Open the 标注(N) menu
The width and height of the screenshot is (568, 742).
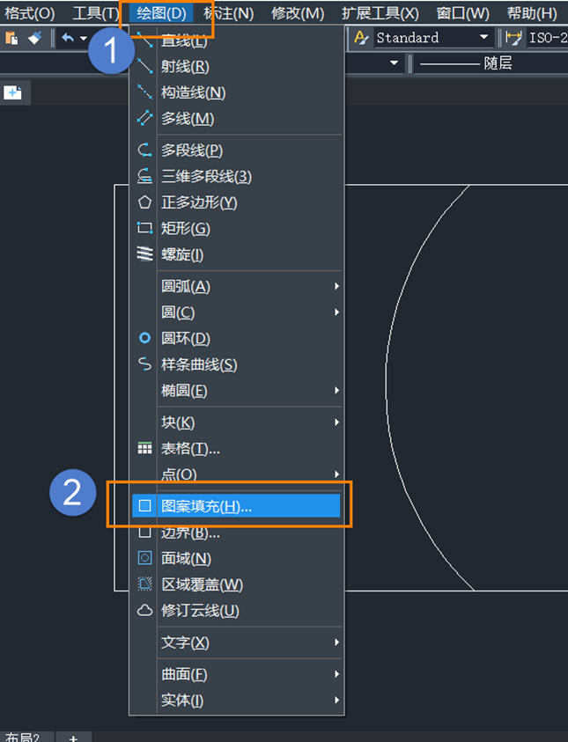(229, 13)
